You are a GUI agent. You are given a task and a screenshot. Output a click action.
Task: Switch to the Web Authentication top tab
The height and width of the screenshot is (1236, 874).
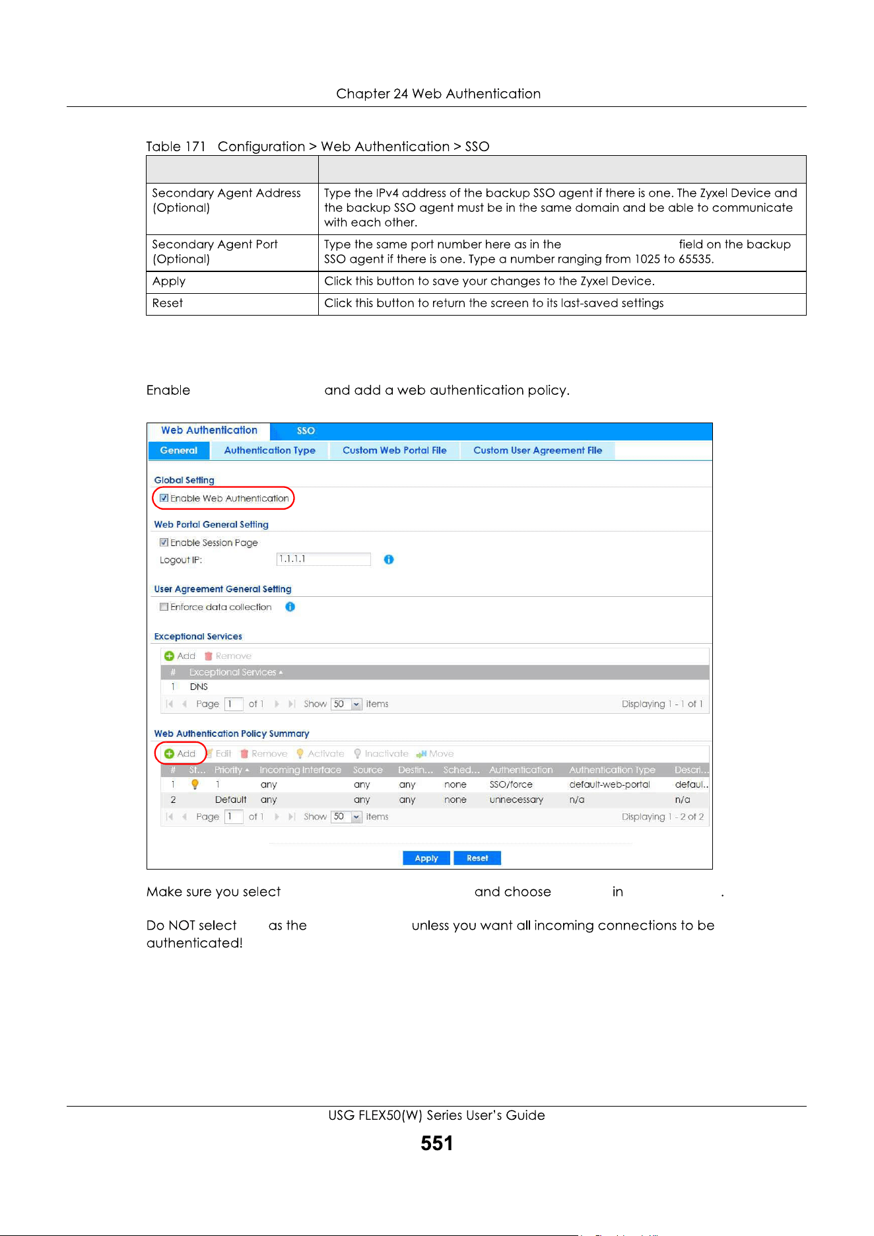209,430
